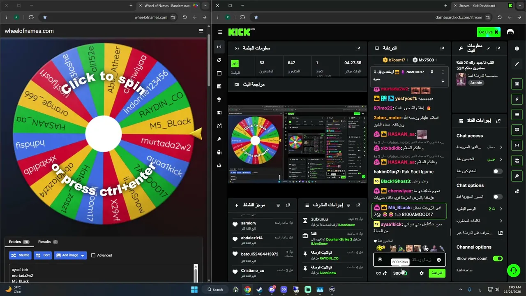The image size is (526, 296).
Task: Send the chat message with green button
Action: point(437,273)
